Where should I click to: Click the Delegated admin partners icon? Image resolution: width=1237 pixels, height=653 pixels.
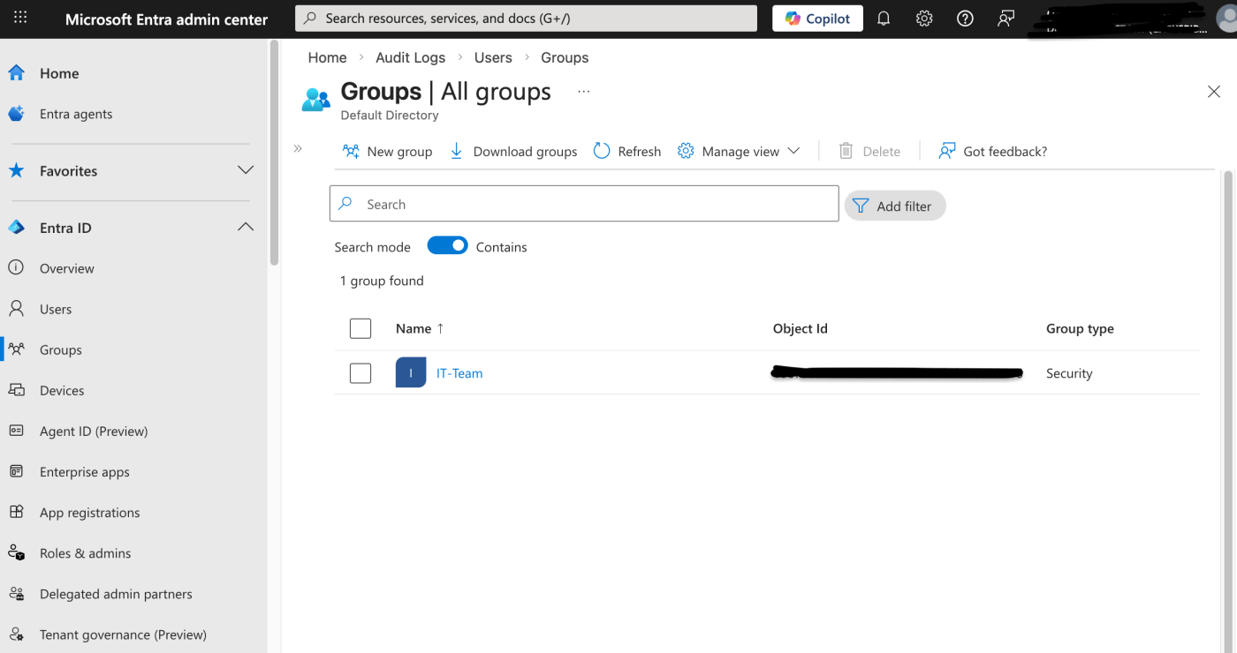(x=16, y=594)
